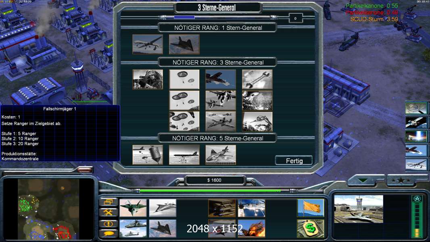
Task: Select the Chinook helicopter on map
Action: [350, 41]
